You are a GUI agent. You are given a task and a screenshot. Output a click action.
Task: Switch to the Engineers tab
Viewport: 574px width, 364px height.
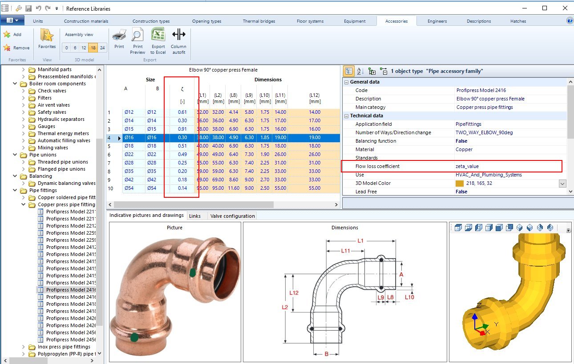(437, 21)
